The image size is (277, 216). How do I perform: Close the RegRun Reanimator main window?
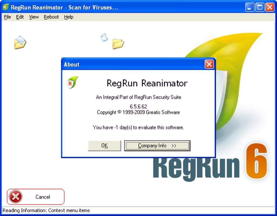point(270,7)
